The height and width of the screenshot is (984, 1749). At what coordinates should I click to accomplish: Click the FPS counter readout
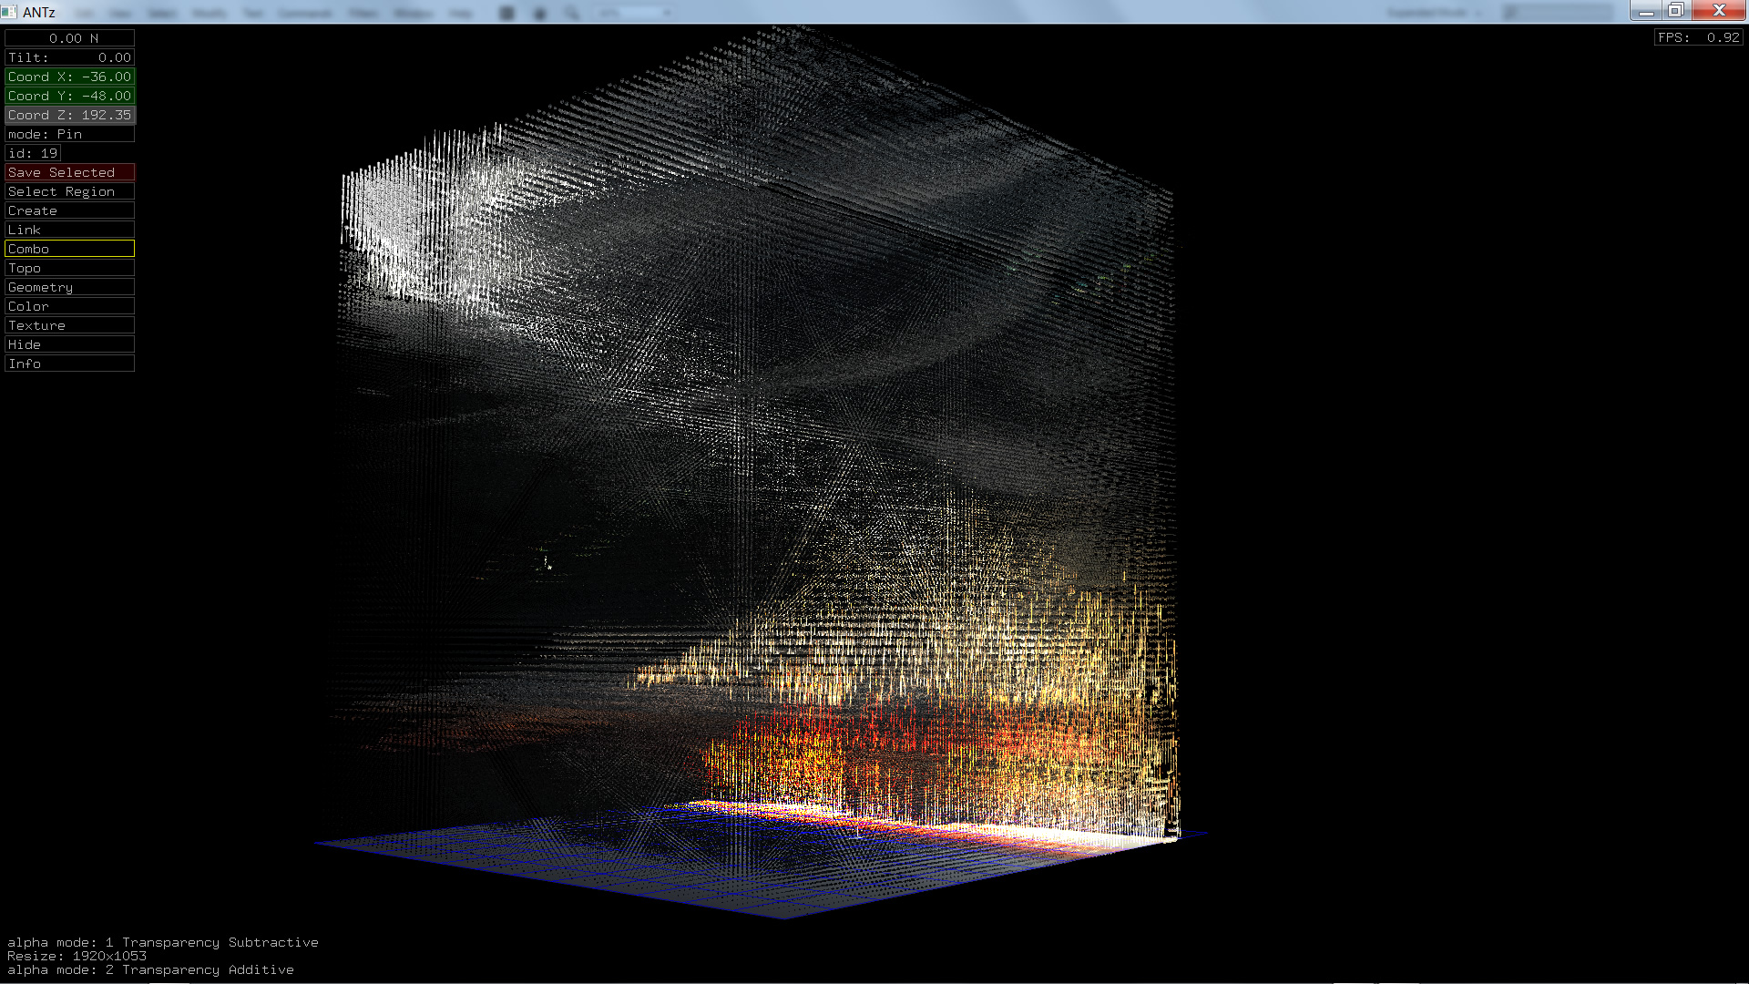pyautogui.click(x=1698, y=37)
